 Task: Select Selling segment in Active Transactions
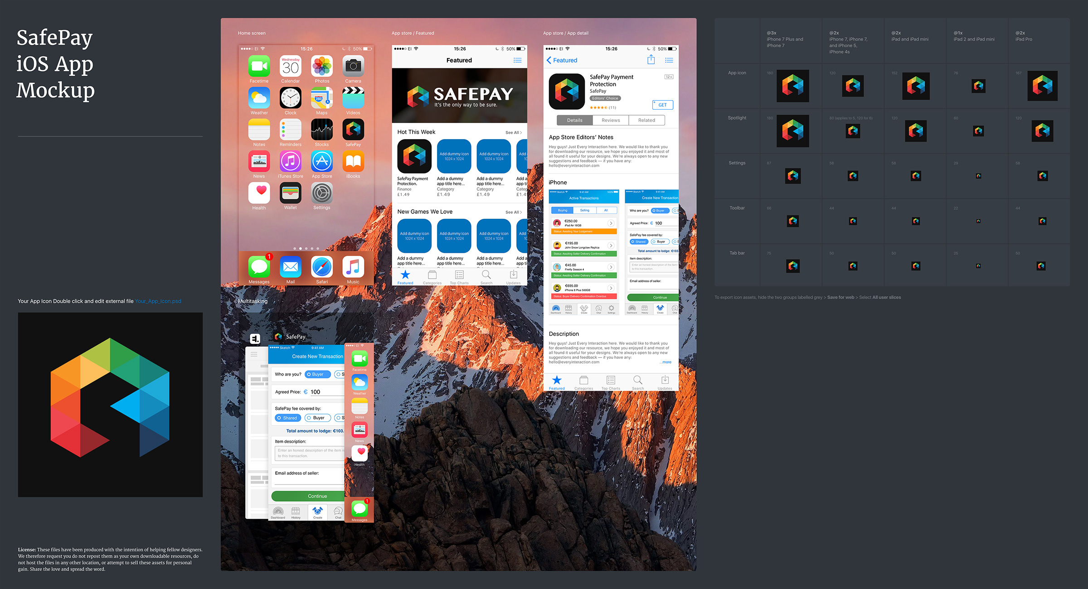585,210
